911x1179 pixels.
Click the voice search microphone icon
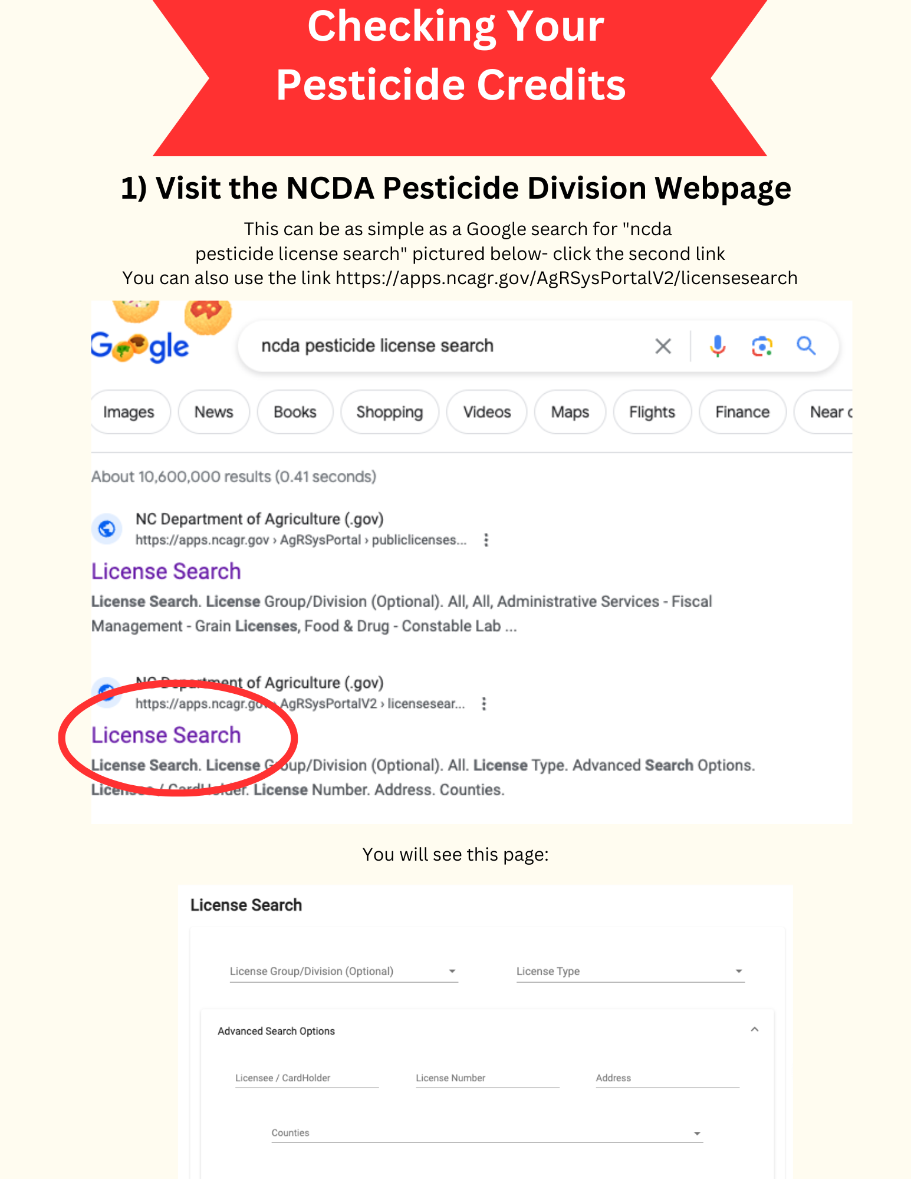click(x=717, y=346)
